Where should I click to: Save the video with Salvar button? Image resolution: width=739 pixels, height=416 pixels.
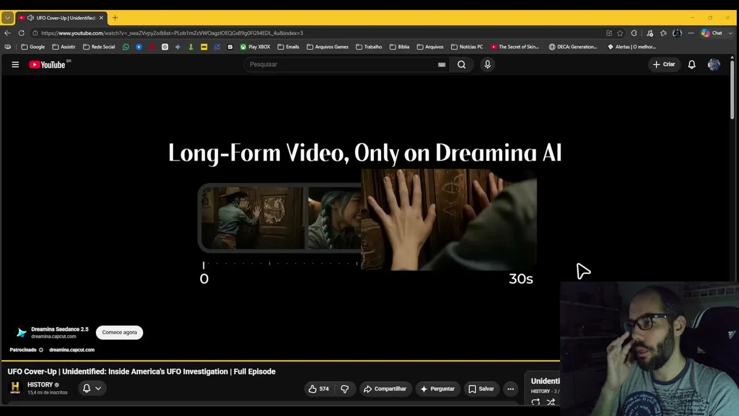[481, 389]
